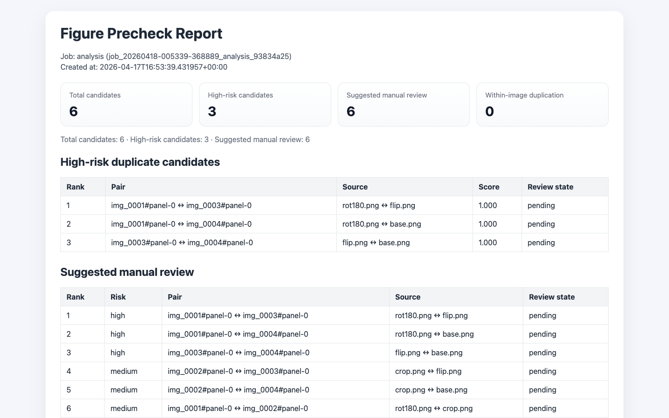669x418 pixels.
Task: Click the Suggested manual review summary card
Action: [404, 104]
